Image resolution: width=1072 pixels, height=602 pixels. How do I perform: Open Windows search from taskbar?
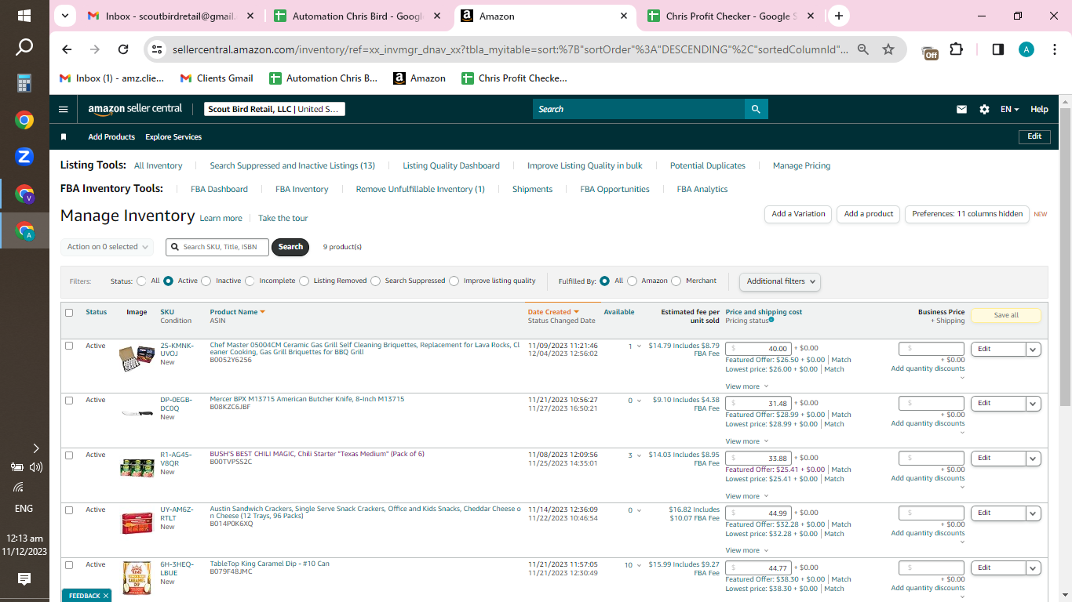pos(24,48)
